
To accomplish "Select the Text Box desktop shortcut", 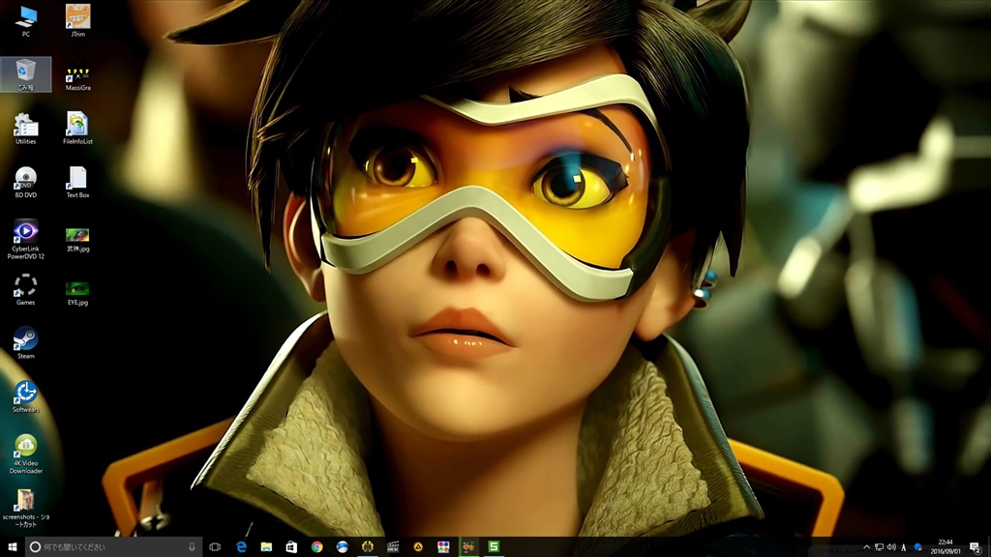I will [x=77, y=183].
